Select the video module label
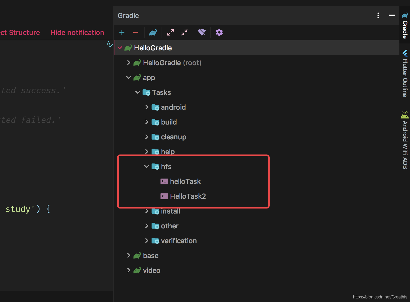Viewport: 410px width, 302px height. point(151,270)
